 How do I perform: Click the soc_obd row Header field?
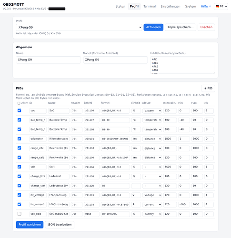pos(77,214)
